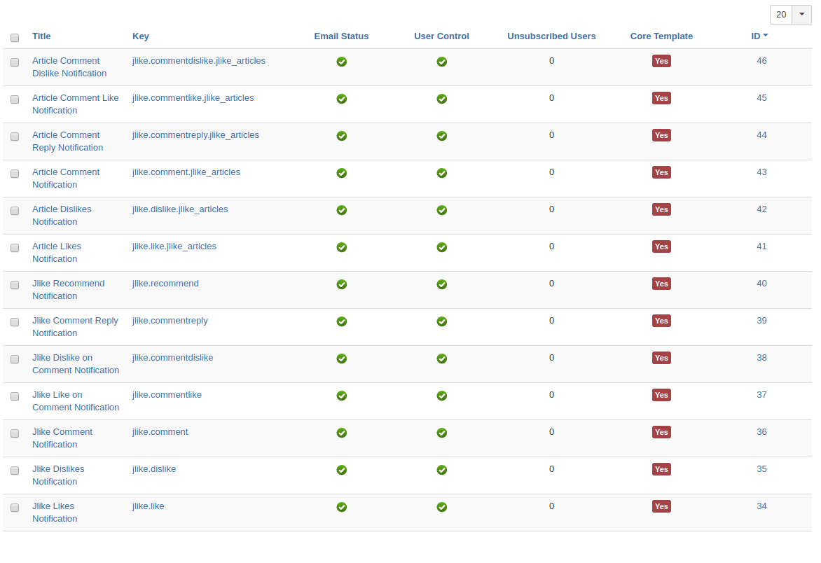Toggle user control for Article Comment Like Notification

coord(441,99)
